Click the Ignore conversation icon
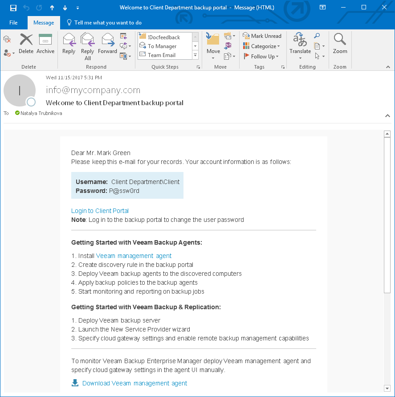This screenshot has height=397, width=395. 7,39
